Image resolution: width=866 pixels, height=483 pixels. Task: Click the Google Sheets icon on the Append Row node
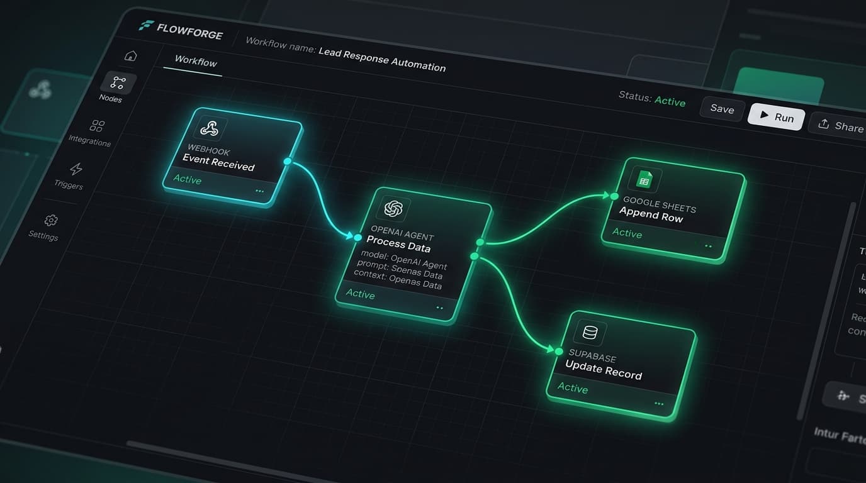click(x=643, y=180)
